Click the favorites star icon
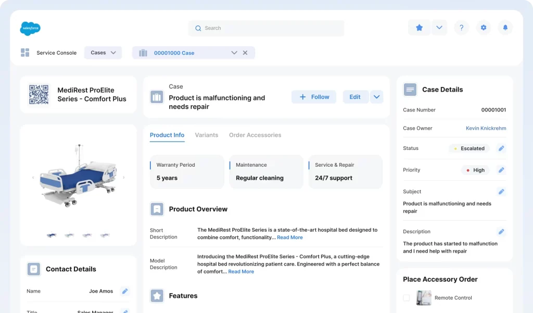Image resolution: width=533 pixels, height=313 pixels. click(419, 28)
